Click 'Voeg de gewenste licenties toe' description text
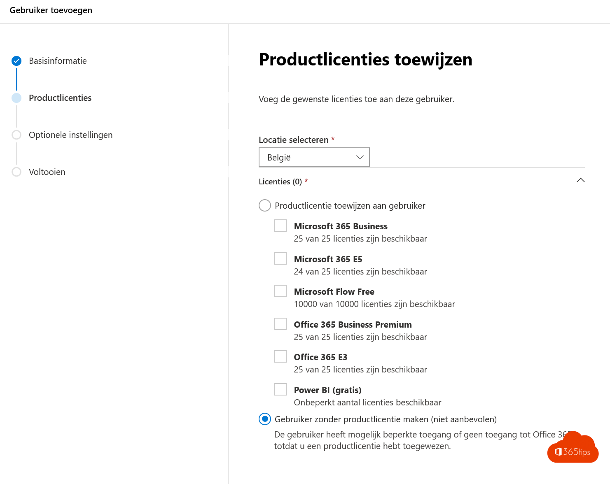This screenshot has width=610, height=484. click(x=356, y=99)
